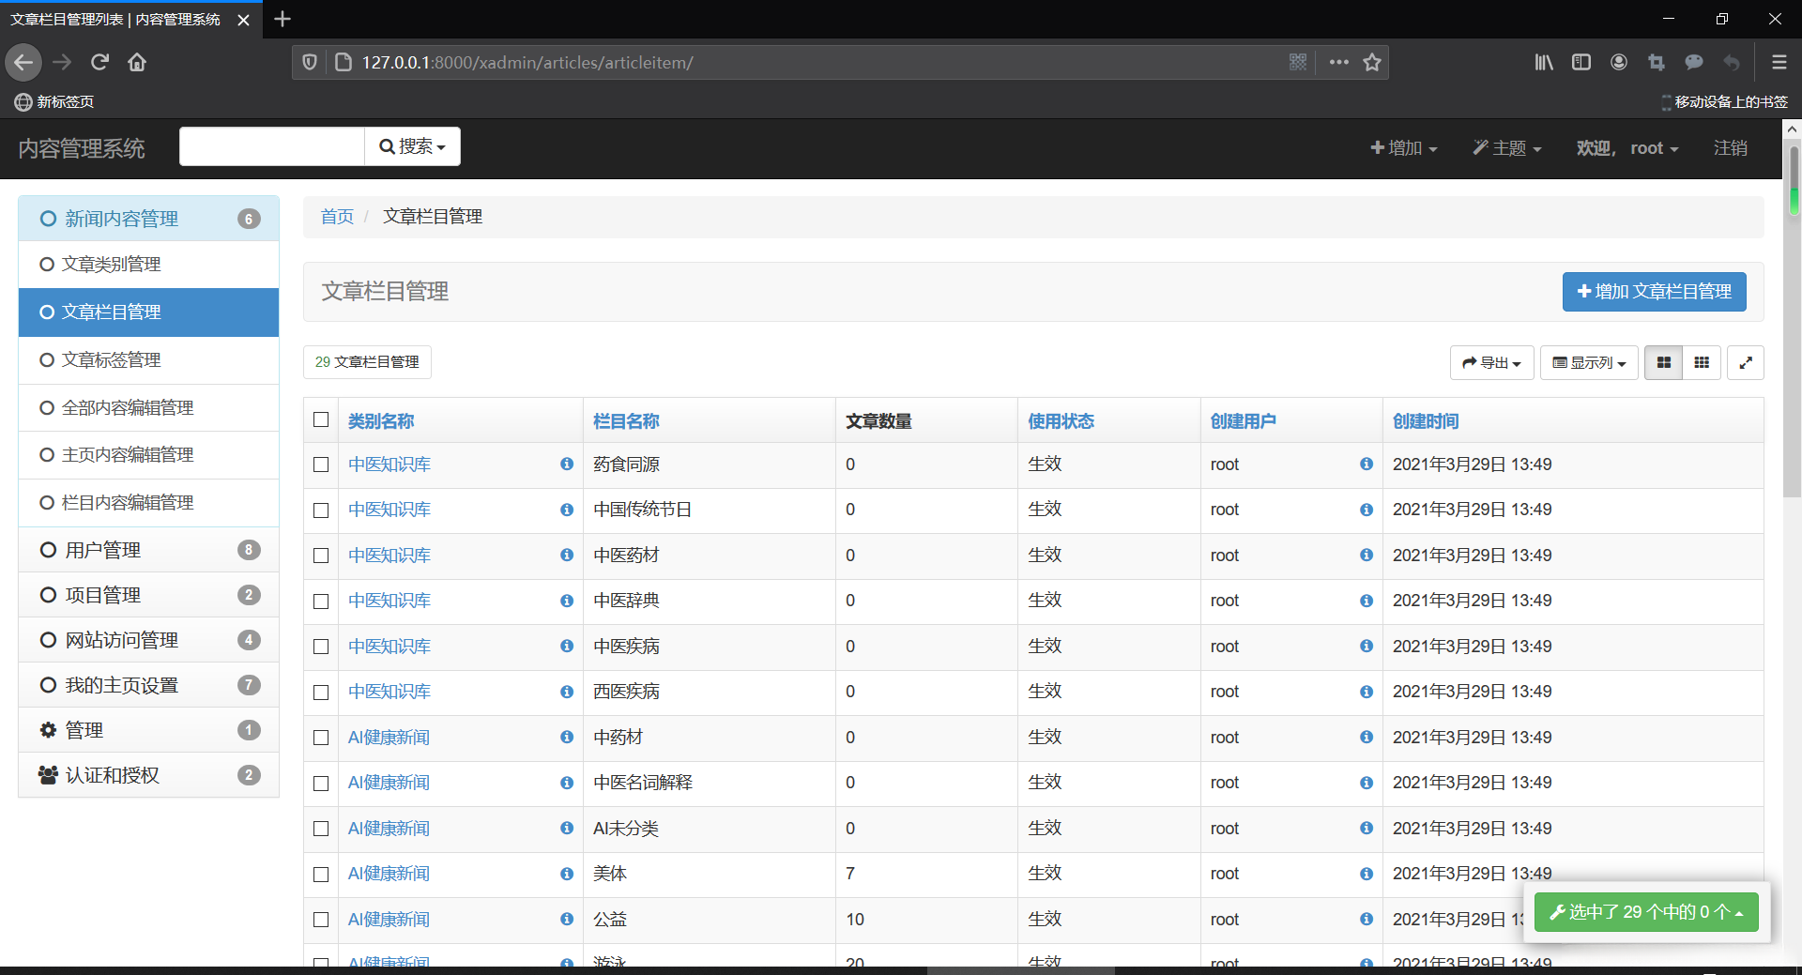Reload the page with the refresh icon

click(x=99, y=62)
